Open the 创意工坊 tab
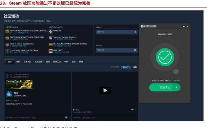207x128 pixels. (x=57, y=62)
